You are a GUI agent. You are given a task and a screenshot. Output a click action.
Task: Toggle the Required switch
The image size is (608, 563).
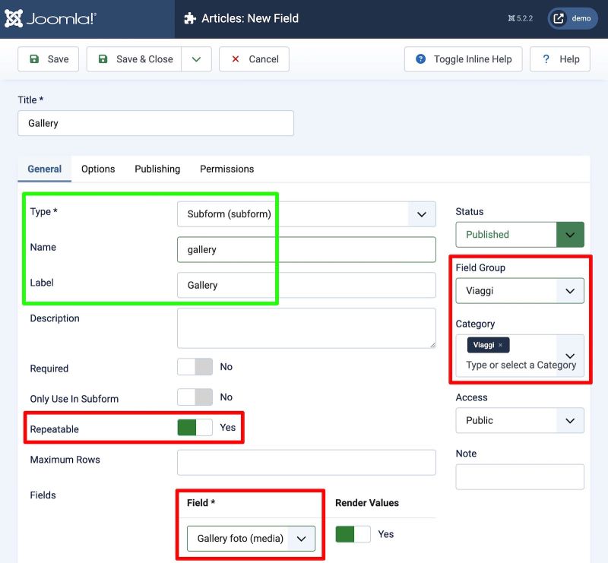pyautogui.click(x=195, y=367)
